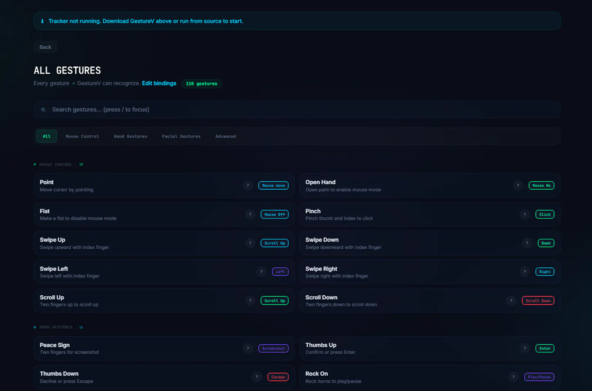Click the Hand Gestures section header
The width and height of the screenshot is (592, 391).
56,327
